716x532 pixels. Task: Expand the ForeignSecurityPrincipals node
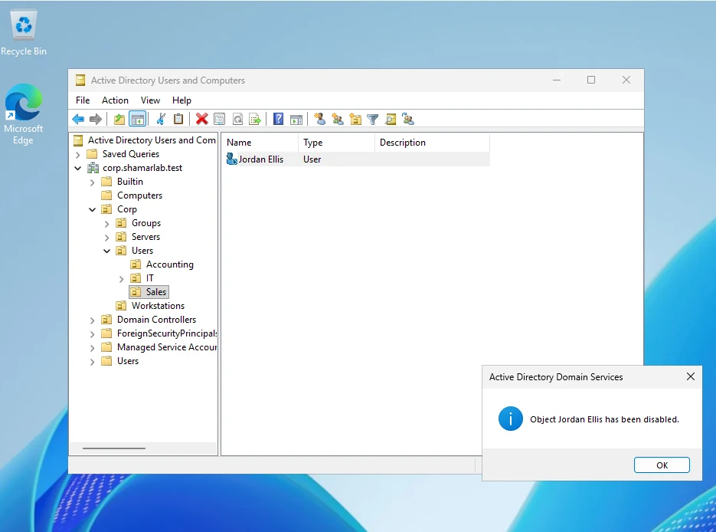pos(92,334)
